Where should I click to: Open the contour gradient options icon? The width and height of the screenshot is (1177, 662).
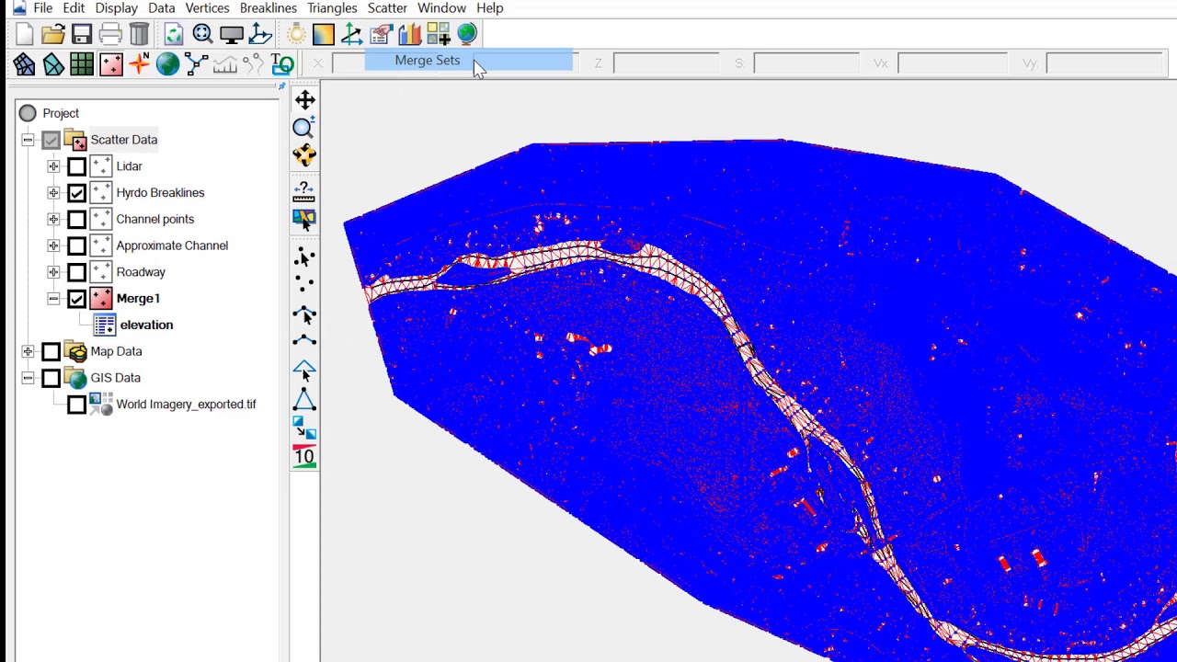click(323, 35)
